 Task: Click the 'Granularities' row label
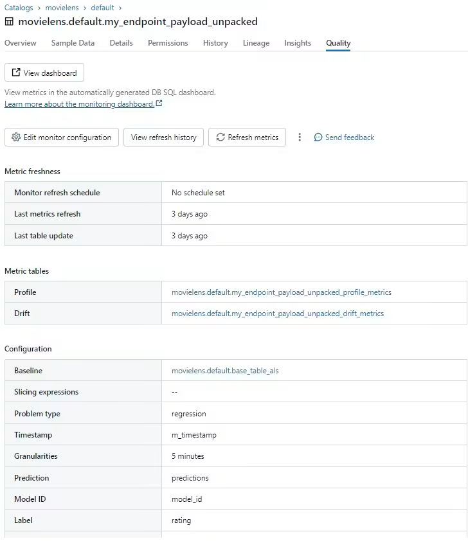(x=36, y=456)
